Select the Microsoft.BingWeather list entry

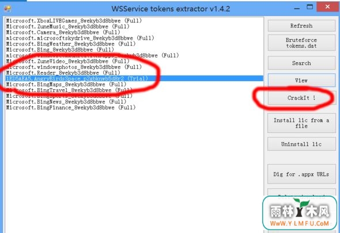pyautogui.click(x=71, y=44)
